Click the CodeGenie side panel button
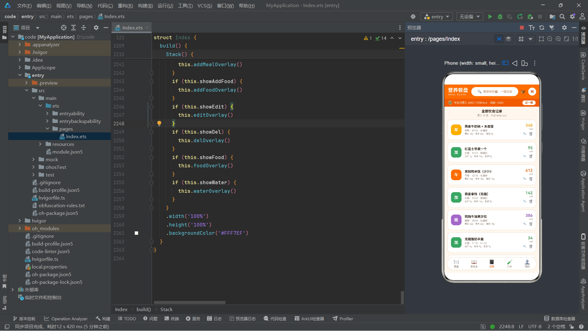588x331 pixels. click(583, 66)
